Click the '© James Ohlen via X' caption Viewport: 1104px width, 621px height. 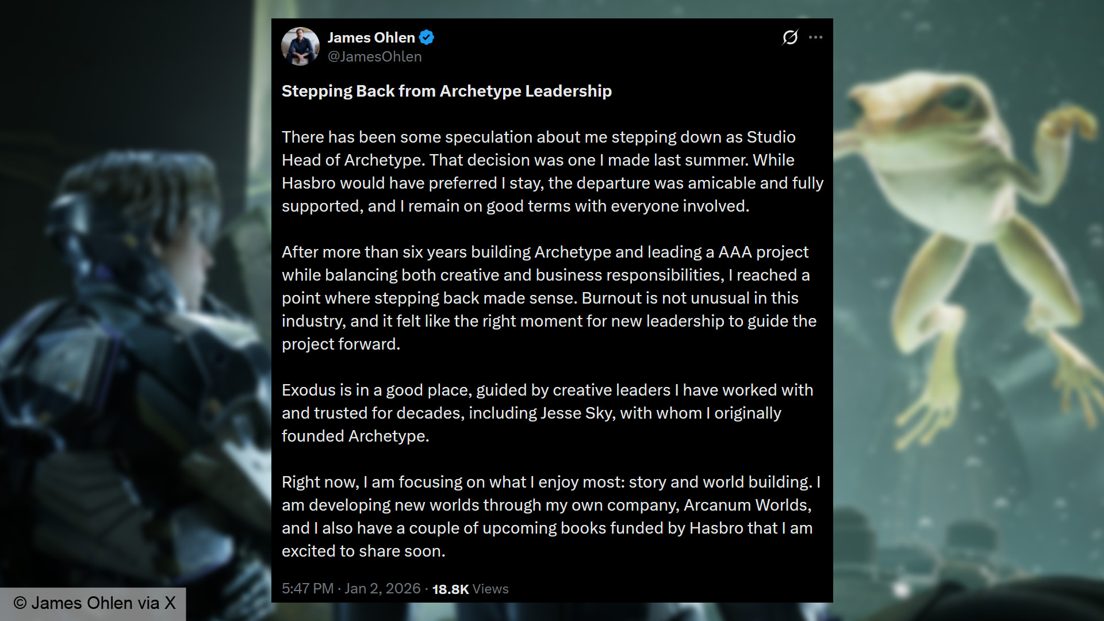click(94, 603)
